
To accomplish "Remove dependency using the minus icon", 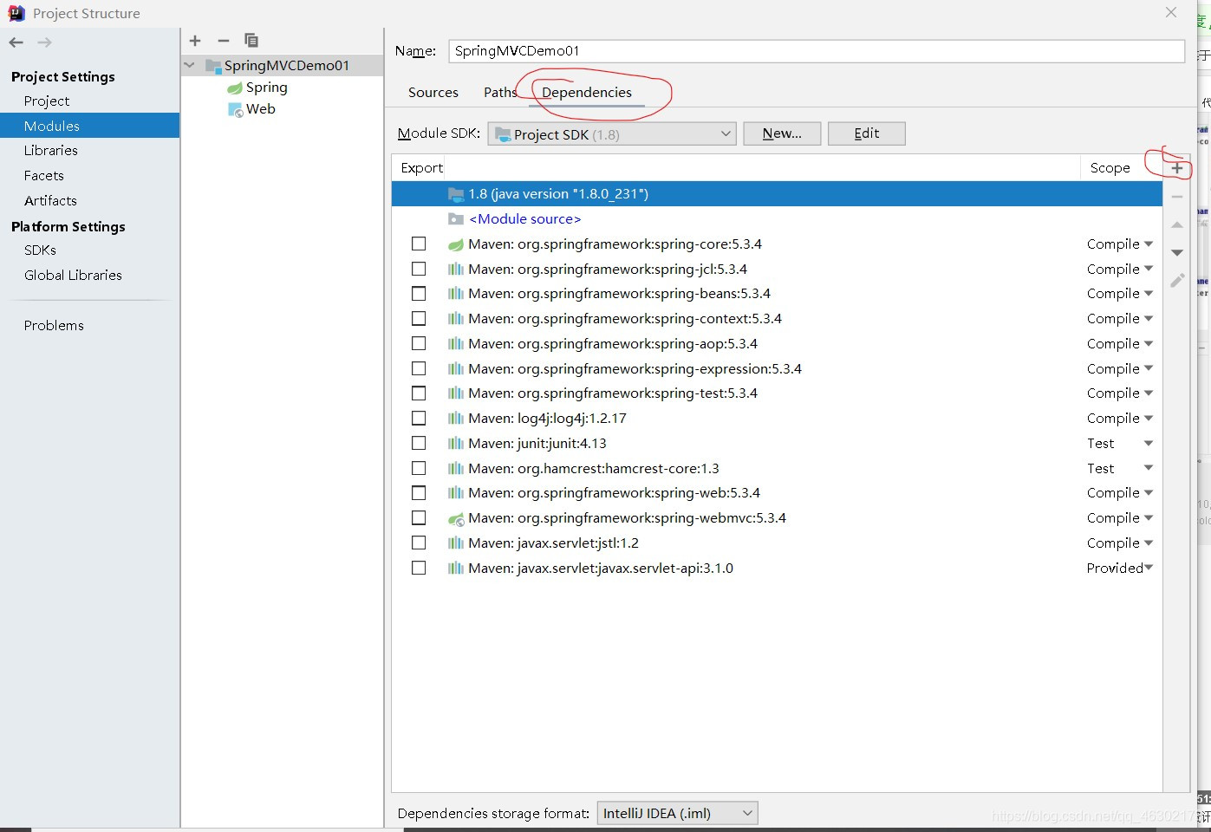I will coord(1177,197).
